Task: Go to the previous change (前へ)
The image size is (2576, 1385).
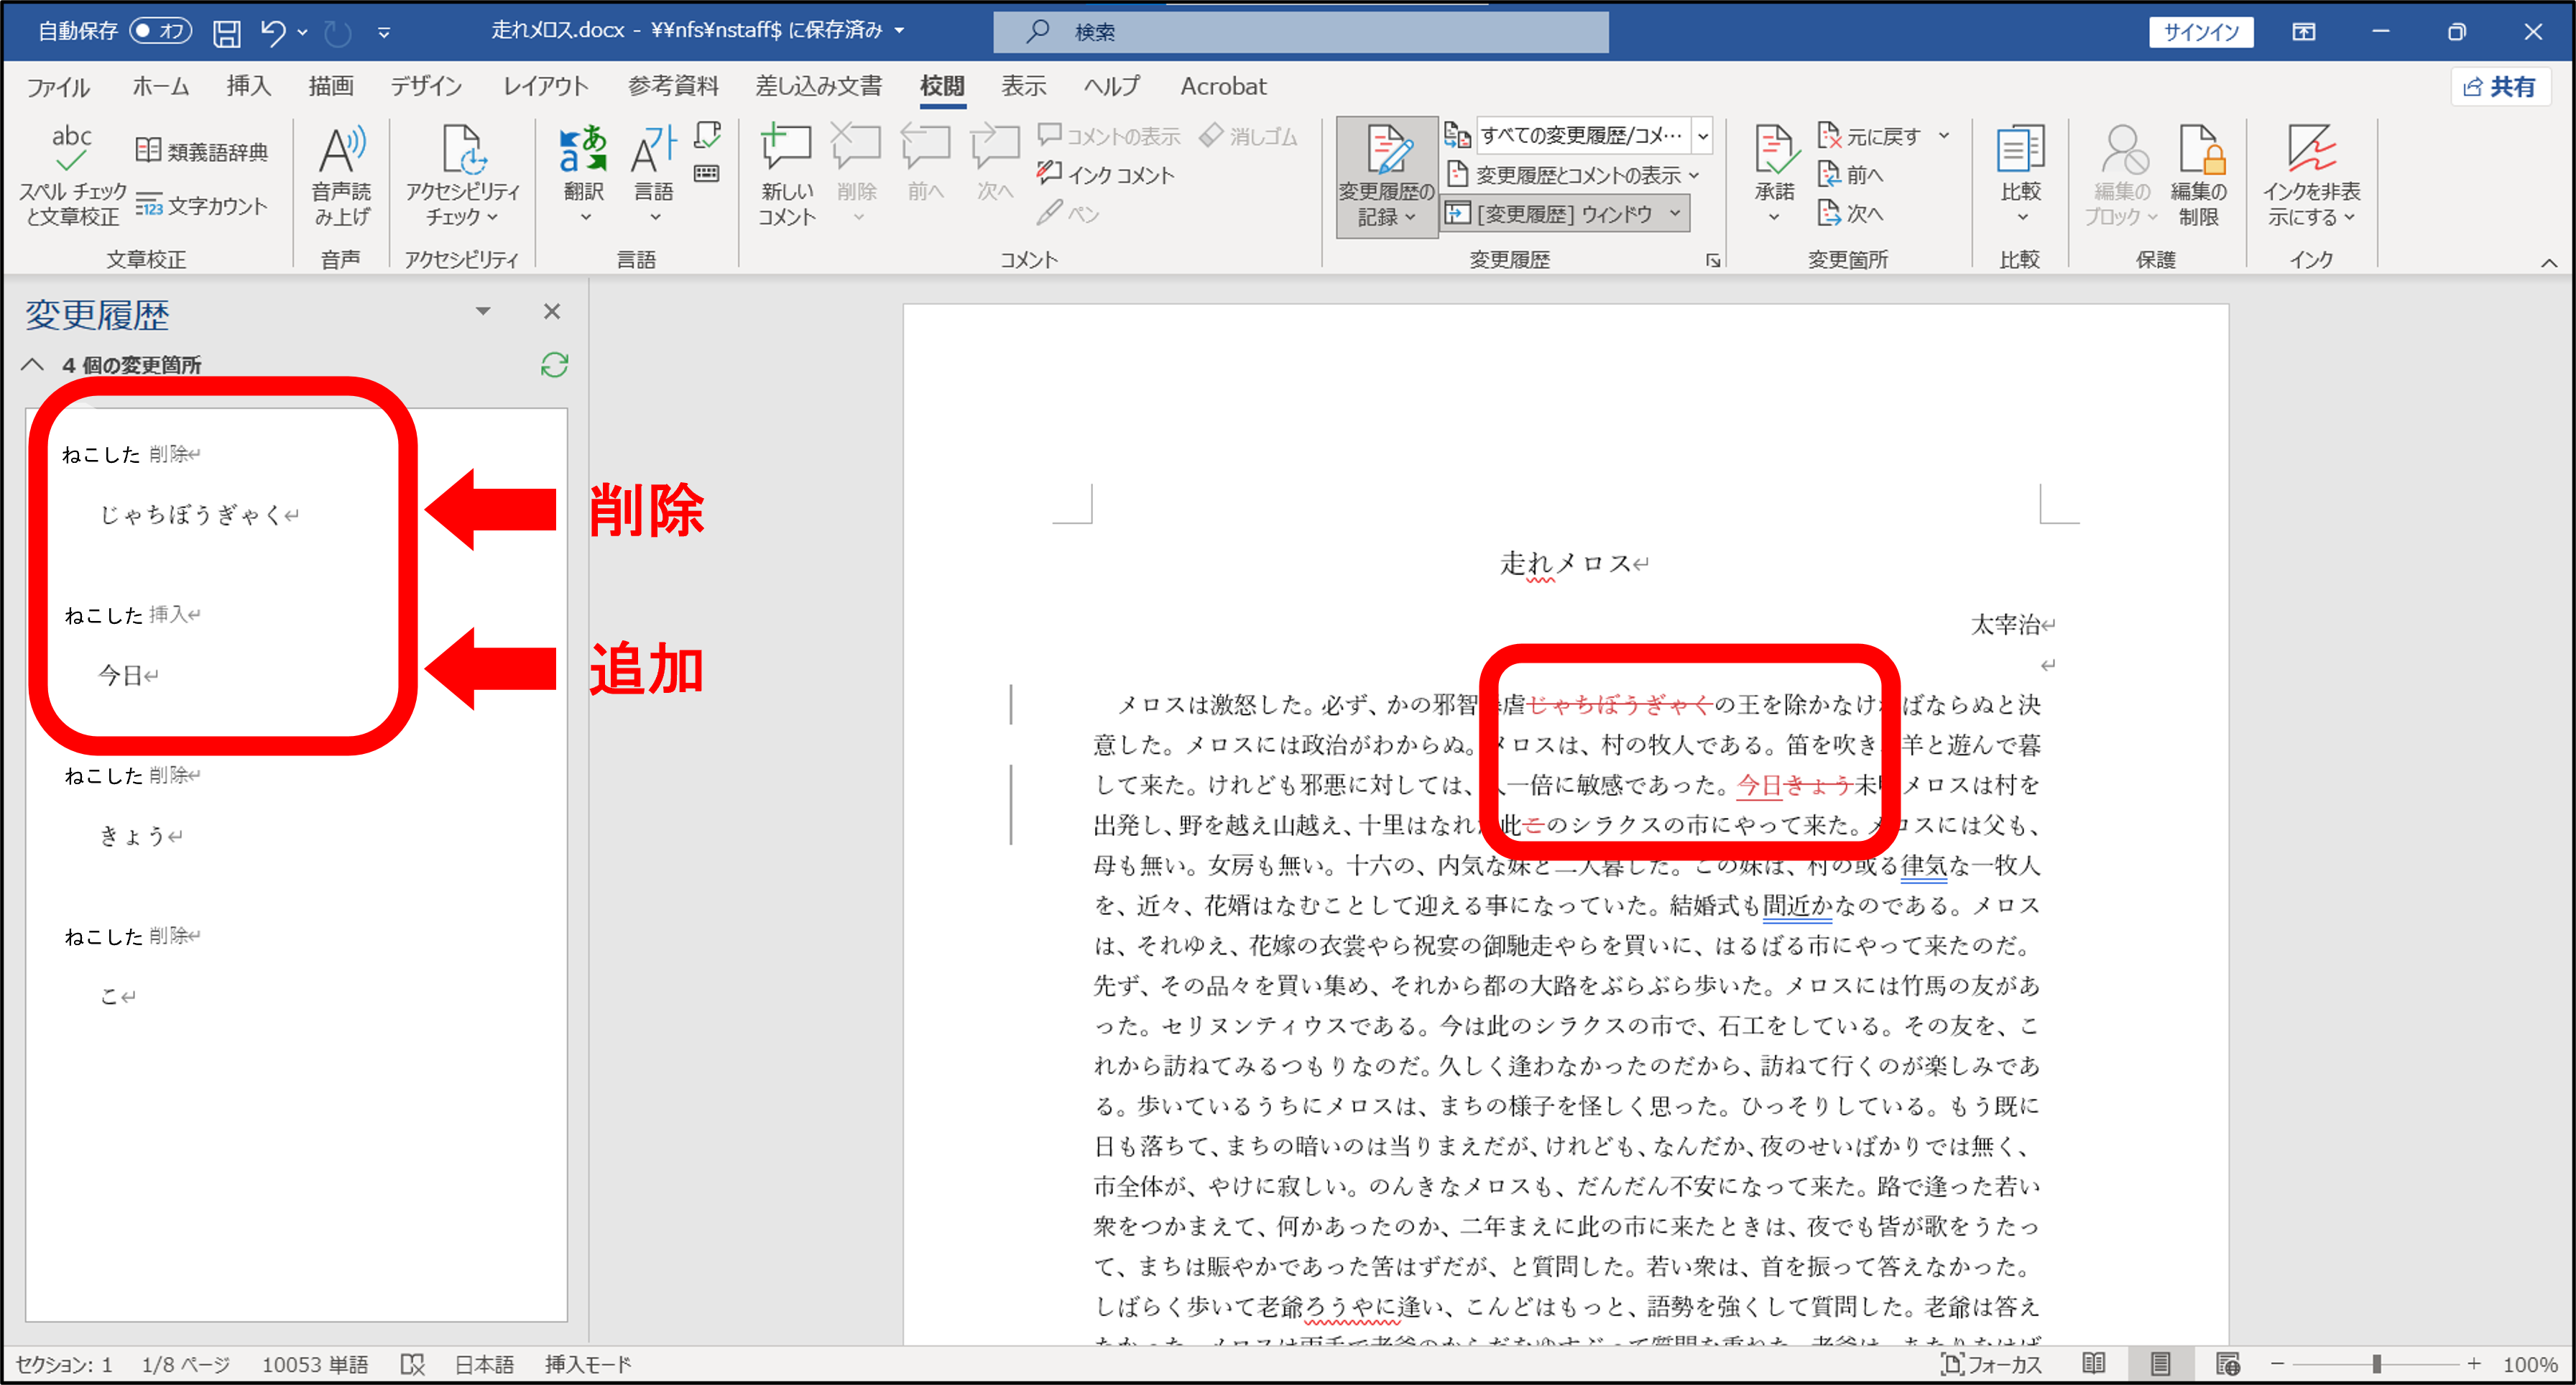Action: [1851, 175]
